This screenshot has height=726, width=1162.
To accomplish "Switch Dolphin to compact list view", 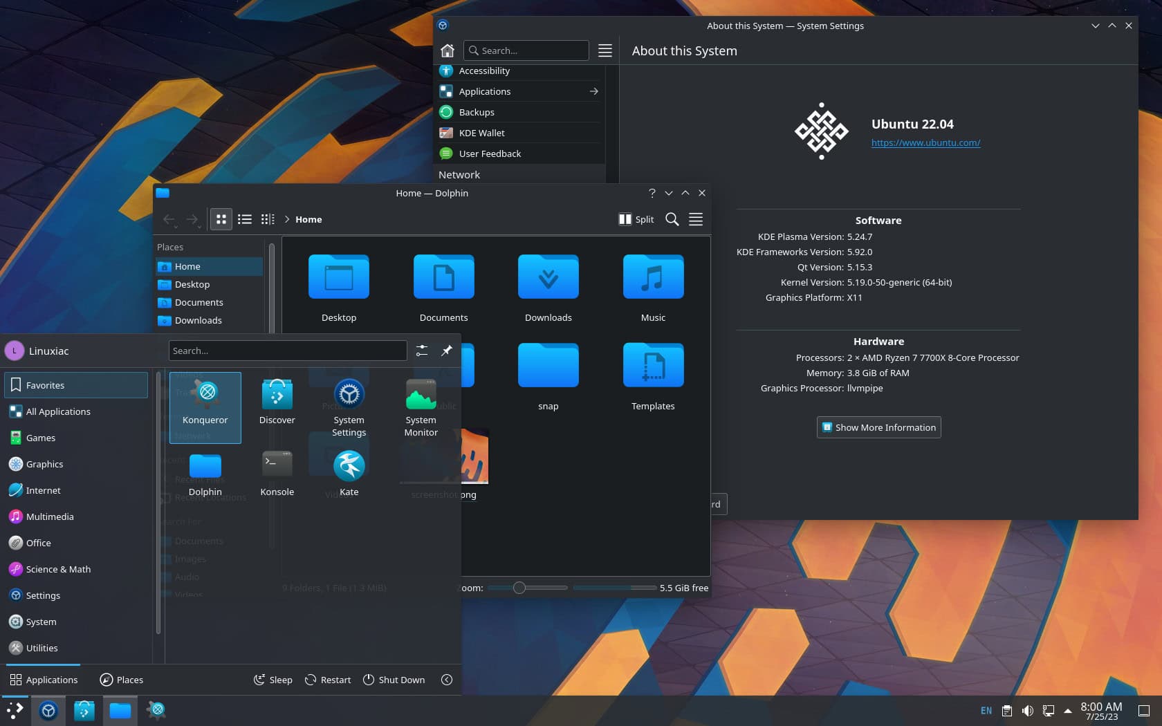I will point(244,219).
